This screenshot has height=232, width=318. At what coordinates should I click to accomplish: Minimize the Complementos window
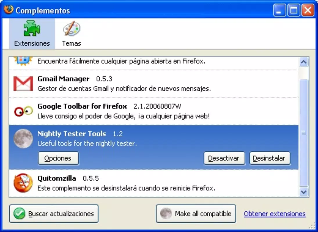[x=279, y=10]
